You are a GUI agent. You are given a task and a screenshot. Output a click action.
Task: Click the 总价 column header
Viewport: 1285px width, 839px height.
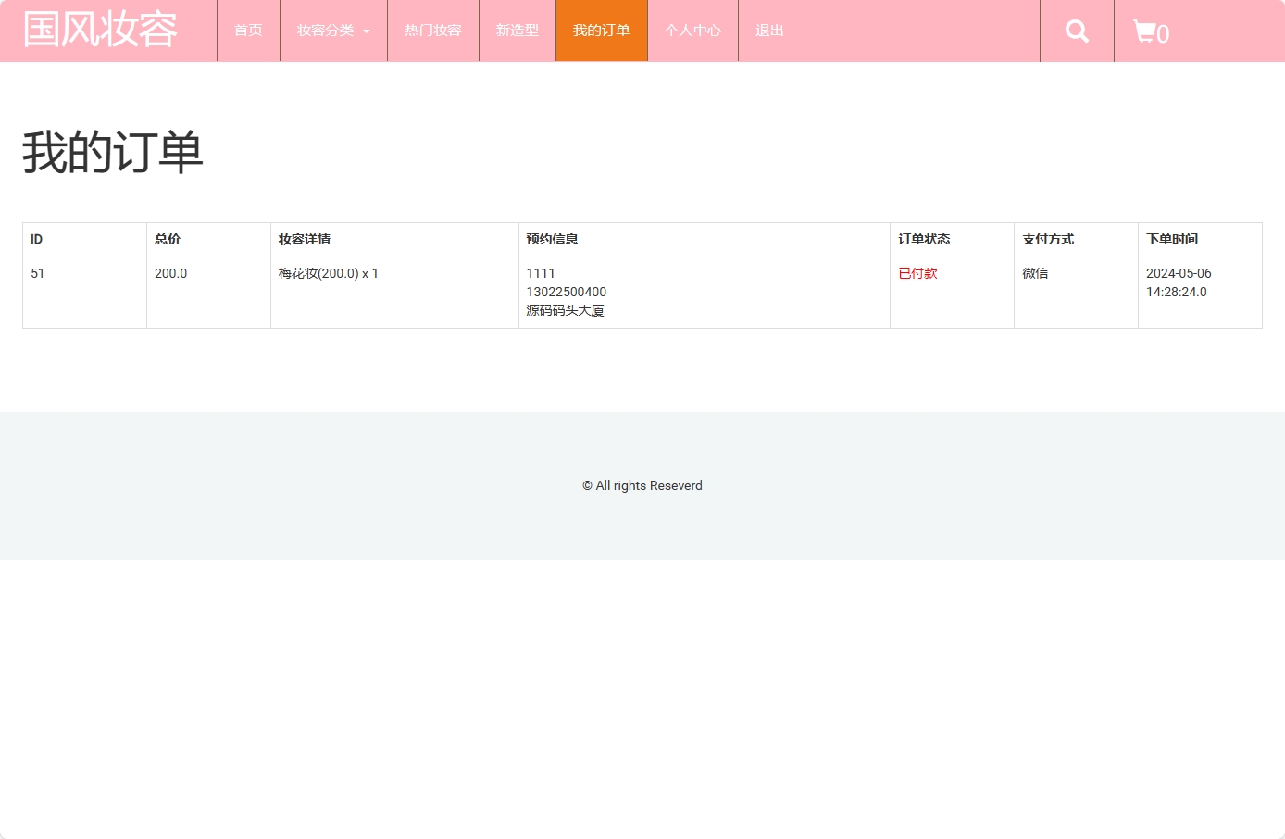click(168, 239)
